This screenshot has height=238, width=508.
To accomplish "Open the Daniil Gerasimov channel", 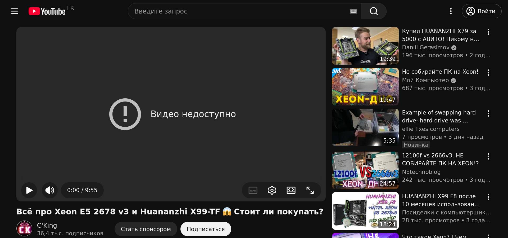I will click(x=426, y=47).
